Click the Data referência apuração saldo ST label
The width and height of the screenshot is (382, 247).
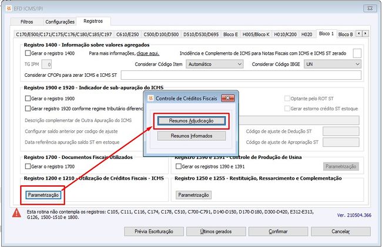(x=72, y=142)
